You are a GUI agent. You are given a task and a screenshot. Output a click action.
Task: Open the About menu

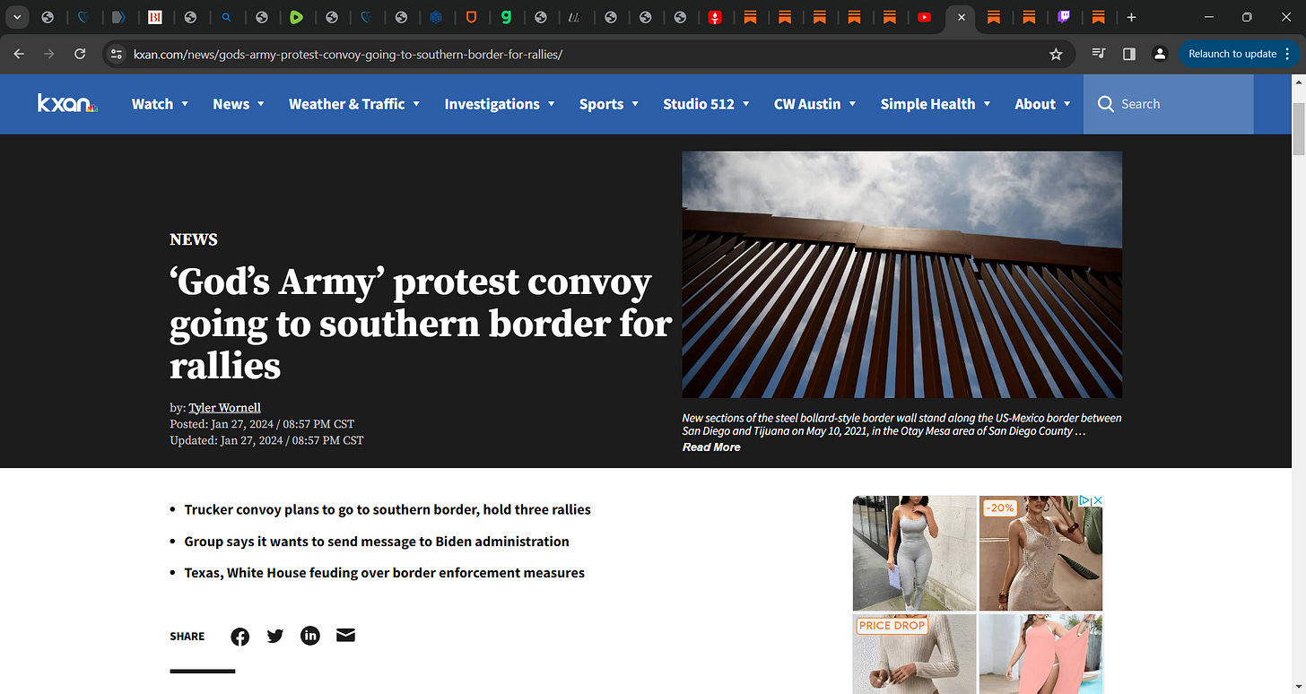(x=1035, y=104)
